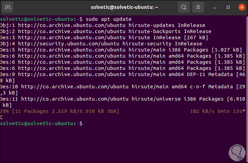The width and height of the screenshot is (248, 163).
Task: Click the window title solvetic@solvetic-ubuntu: ~
Action: pyautogui.click(x=124, y=7)
